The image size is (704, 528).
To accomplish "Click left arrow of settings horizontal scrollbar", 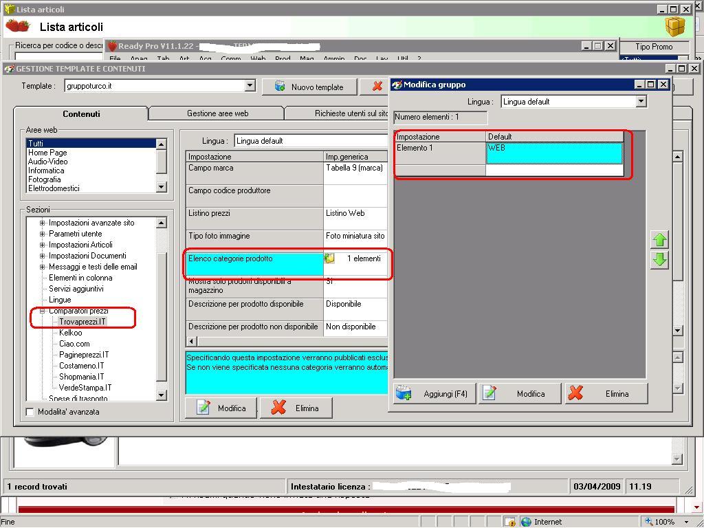I will pyautogui.click(x=192, y=341).
